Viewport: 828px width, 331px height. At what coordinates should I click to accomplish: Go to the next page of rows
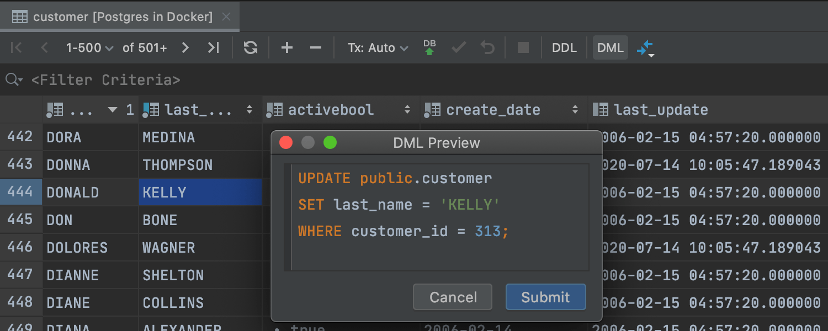(185, 48)
